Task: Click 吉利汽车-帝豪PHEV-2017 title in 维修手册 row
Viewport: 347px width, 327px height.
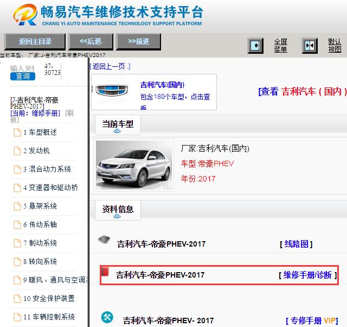Action: pyautogui.click(x=160, y=275)
